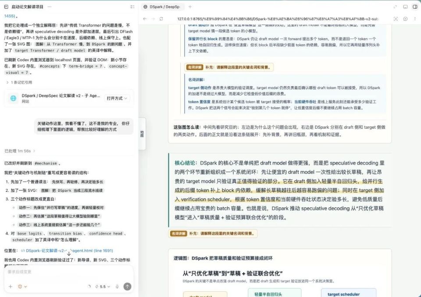Click the first 名词讲解 badge above the 名词讲解 box
Screen dimensions: 421x297
pyautogui.click(x=194, y=67)
